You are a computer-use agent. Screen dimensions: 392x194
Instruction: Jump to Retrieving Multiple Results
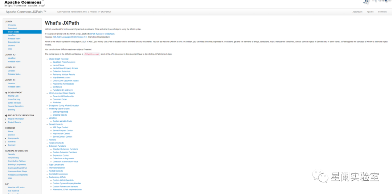64,74
